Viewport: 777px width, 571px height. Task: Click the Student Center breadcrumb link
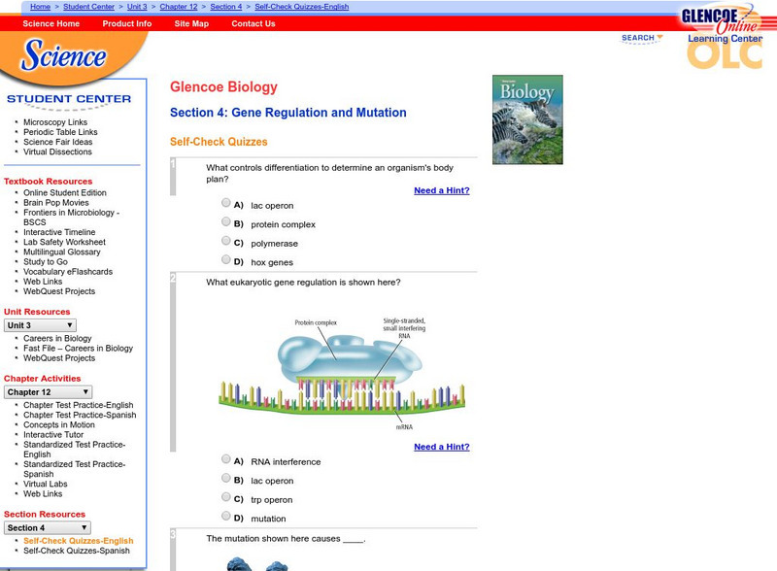(88, 7)
